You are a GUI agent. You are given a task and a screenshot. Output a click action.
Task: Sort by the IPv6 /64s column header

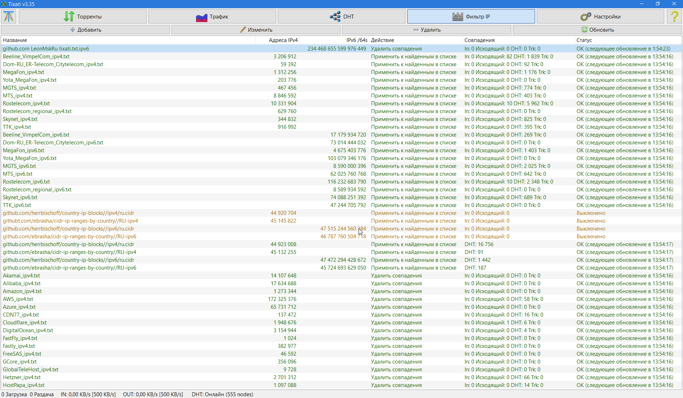coord(334,40)
